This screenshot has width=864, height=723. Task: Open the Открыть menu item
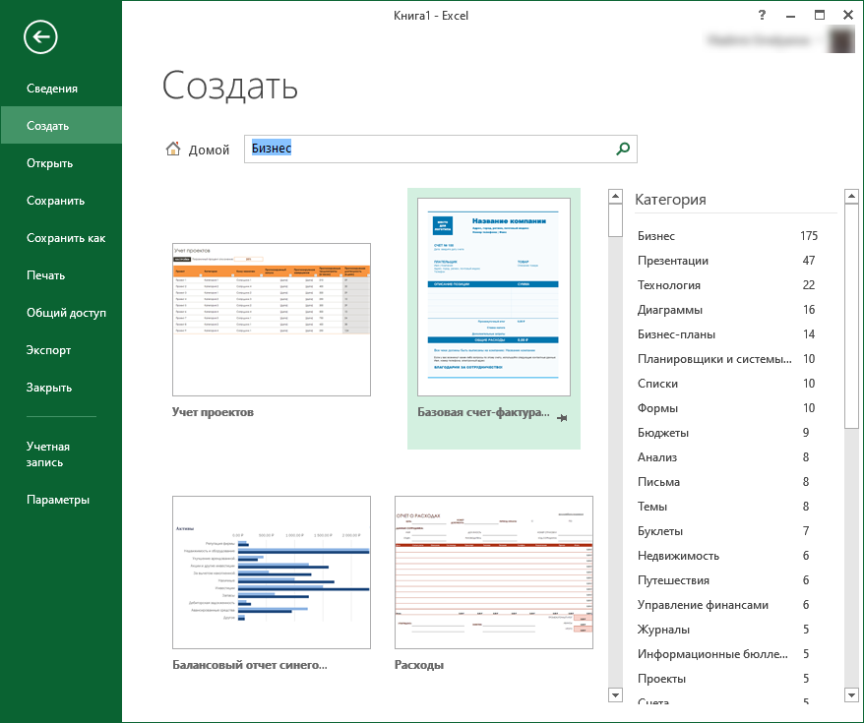(x=49, y=163)
